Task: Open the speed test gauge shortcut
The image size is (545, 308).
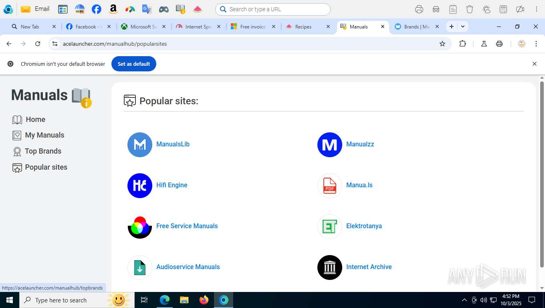Action: click(130, 9)
